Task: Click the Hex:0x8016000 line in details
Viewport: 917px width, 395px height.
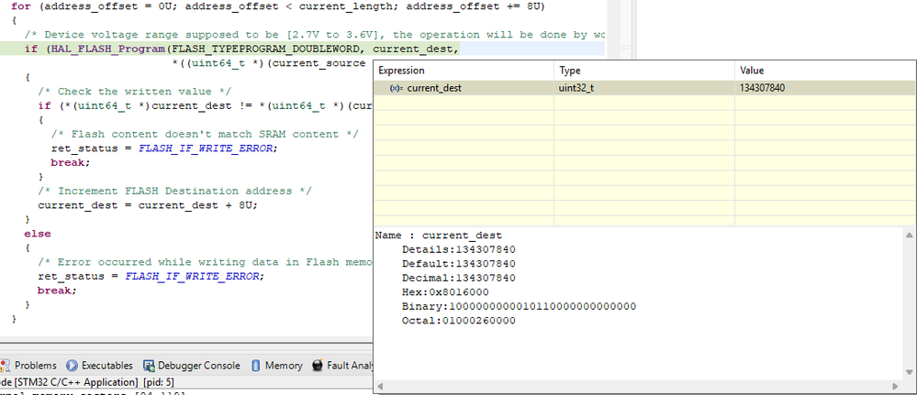Action: coord(445,292)
